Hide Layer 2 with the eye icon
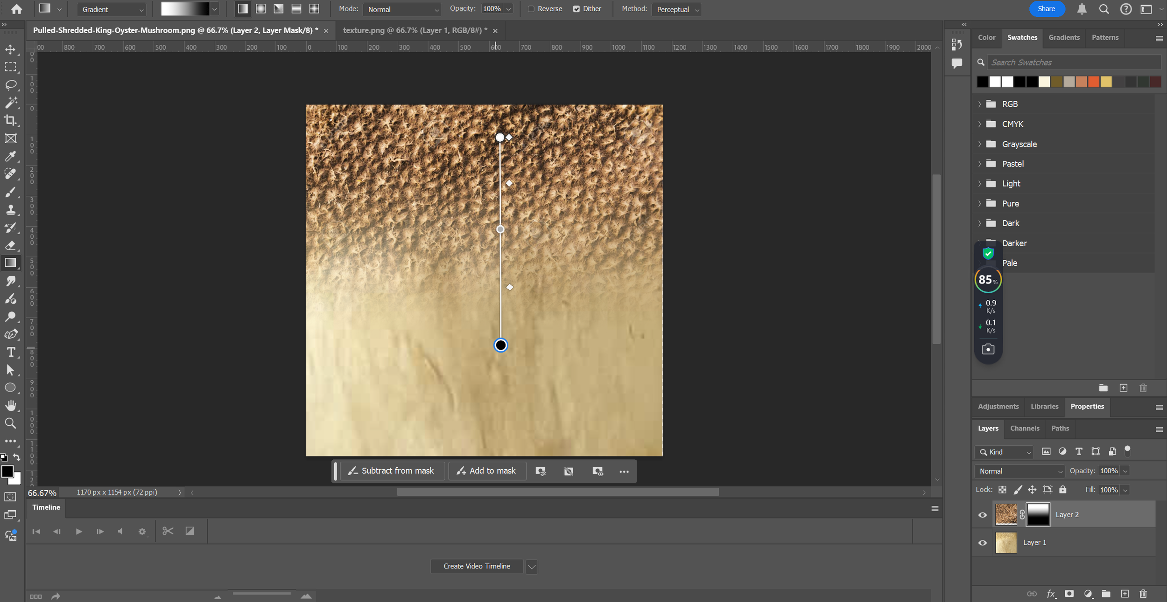The height and width of the screenshot is (602, 1167). tap(982, 515)
